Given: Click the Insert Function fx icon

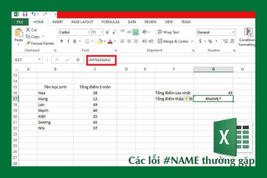Looking at the screenshot, I should coord(78,59).
